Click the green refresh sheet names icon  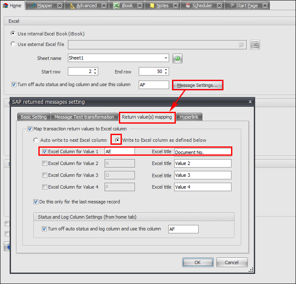(177, 59)
